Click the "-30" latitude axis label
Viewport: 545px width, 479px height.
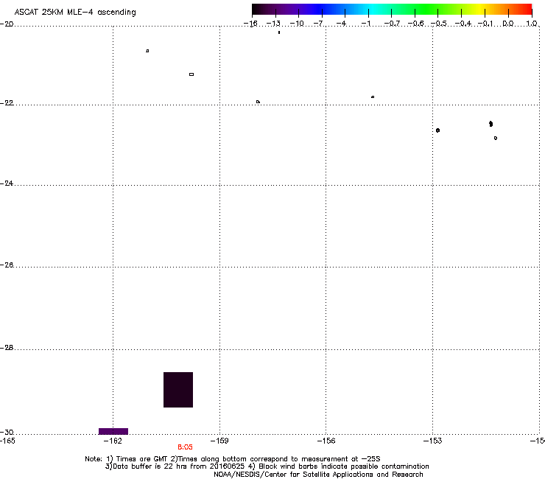(7, 433)
